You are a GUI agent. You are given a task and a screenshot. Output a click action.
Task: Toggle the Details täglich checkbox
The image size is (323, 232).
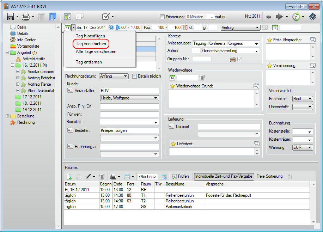(x=134, y=76)
